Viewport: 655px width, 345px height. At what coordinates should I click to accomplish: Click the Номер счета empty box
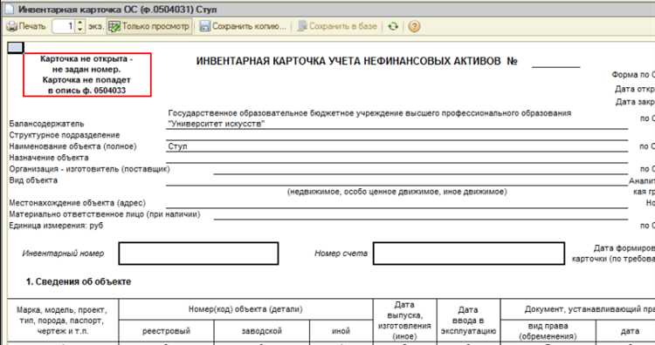tap(469, 254)
